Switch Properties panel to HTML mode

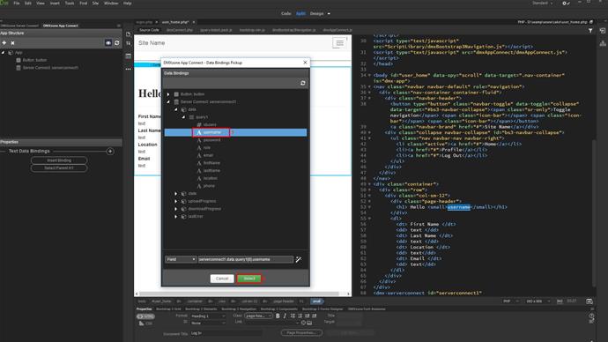click(145, 316)
